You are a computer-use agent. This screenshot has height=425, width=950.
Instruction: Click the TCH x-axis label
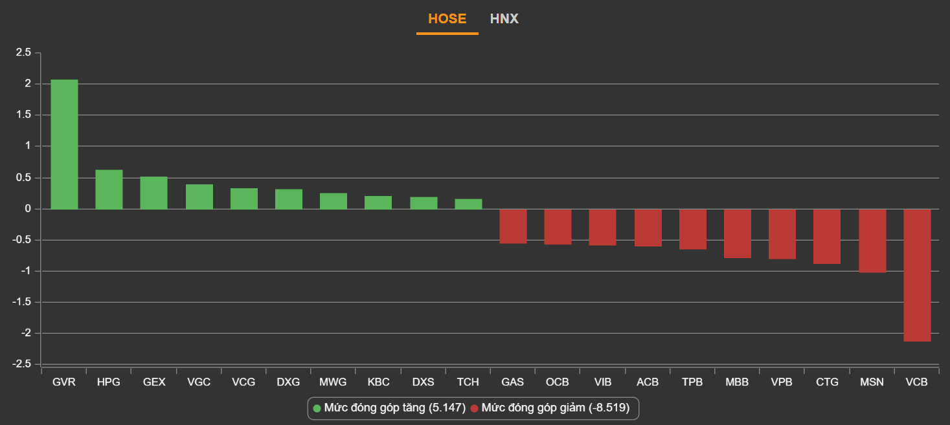(x=468, y=382)
